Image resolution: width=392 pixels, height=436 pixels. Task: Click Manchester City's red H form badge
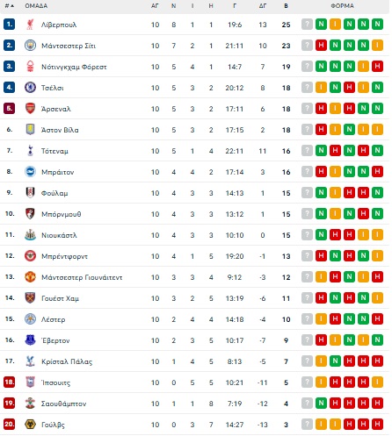tap(321, 46)
